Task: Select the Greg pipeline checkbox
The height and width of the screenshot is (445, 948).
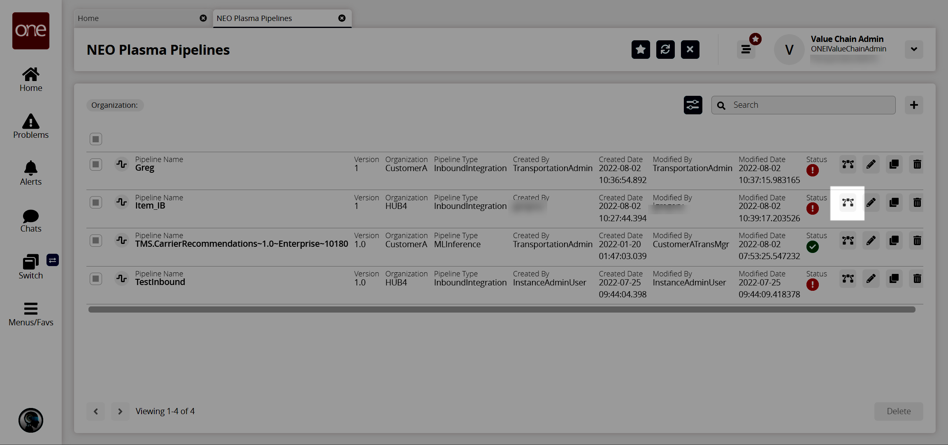Action: pyautogui.click(x=96, y=165)
